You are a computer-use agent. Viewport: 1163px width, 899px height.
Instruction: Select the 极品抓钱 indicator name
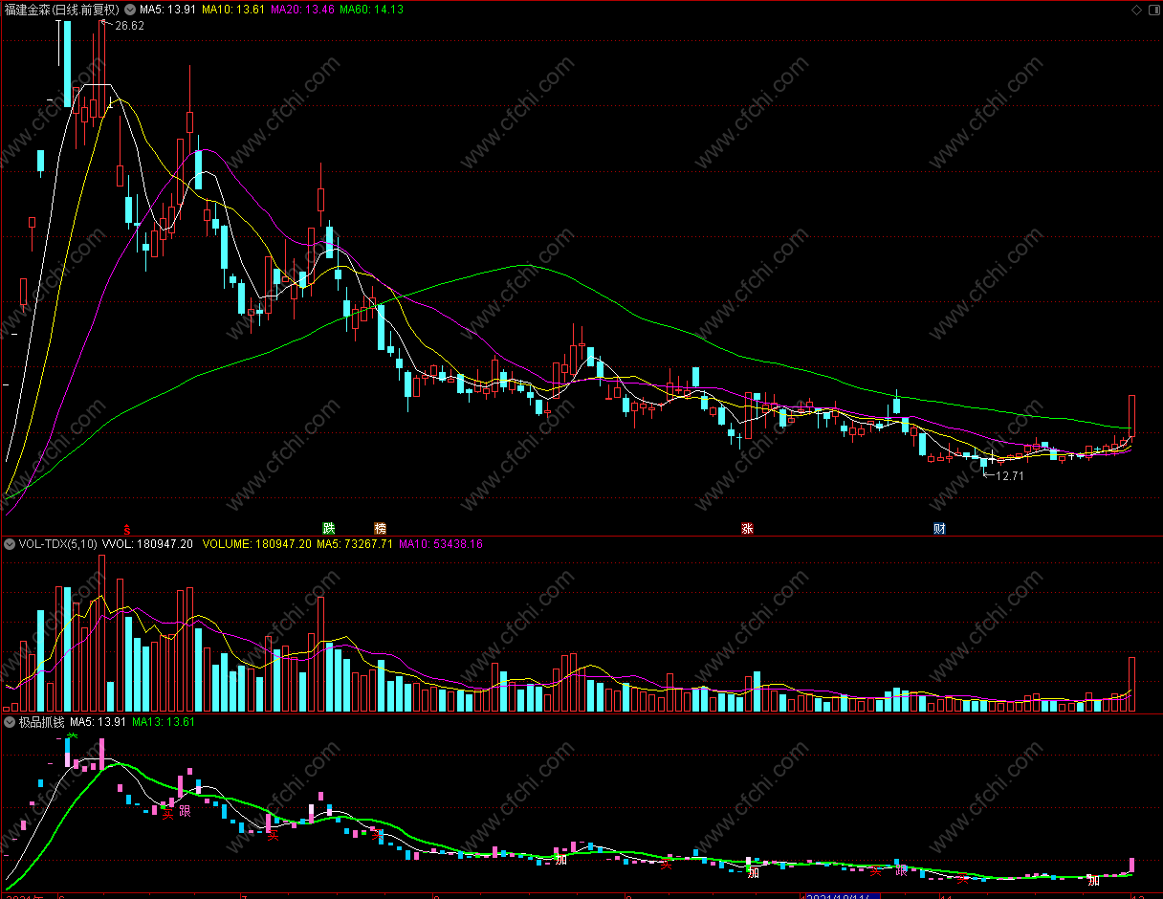pos(42,722)
